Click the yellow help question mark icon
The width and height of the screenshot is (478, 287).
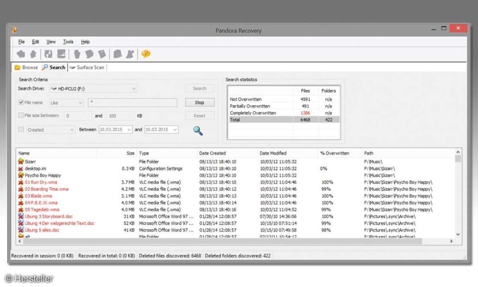(x=146, y=54)
